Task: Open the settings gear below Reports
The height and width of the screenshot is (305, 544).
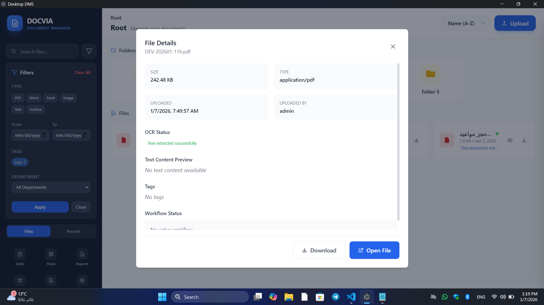Action: click(82, 280)
